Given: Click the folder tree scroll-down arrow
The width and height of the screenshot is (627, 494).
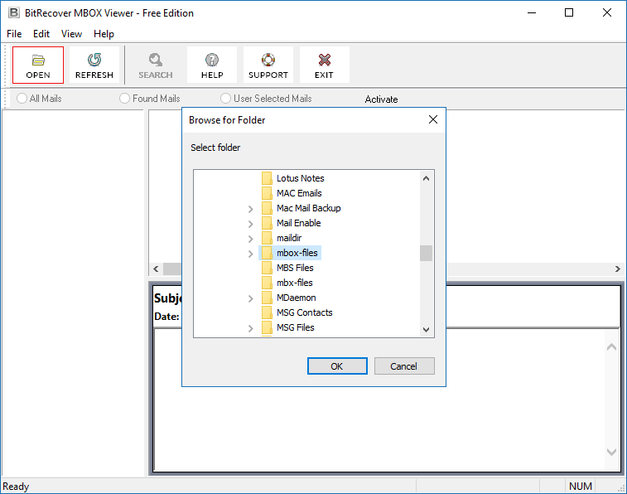Looking at the screenshot, I should pos(427,330).
